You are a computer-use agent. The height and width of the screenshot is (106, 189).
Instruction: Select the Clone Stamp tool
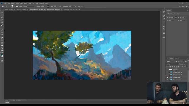[2, 27]
